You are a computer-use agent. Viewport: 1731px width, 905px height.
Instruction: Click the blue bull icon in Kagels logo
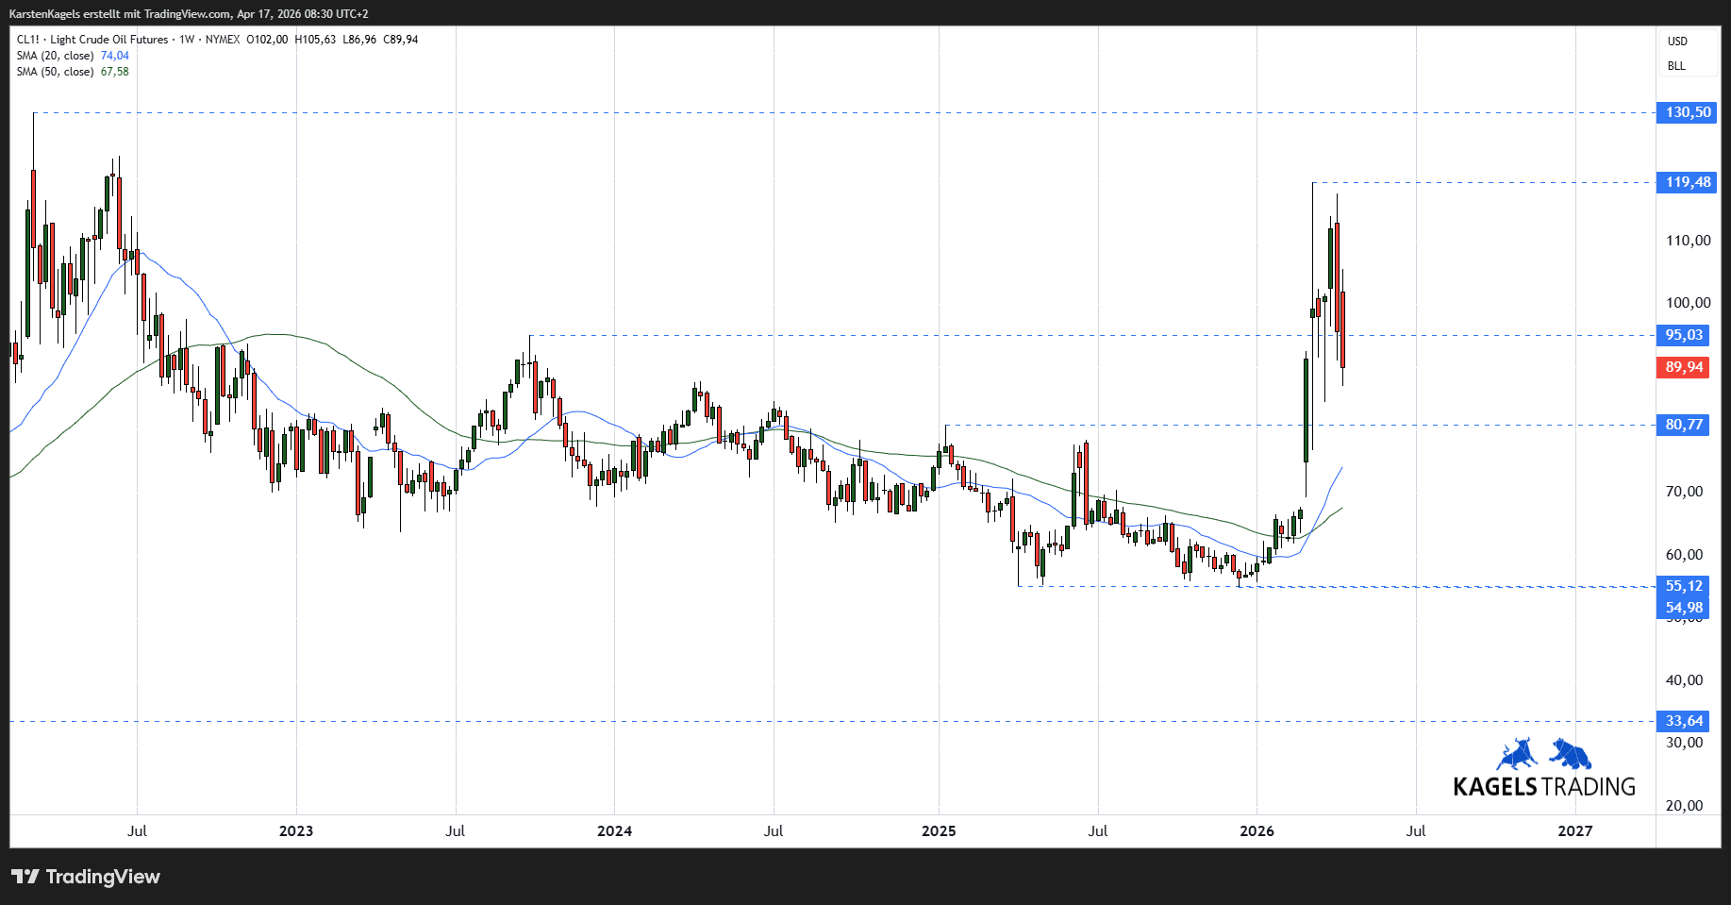(x=1517, y=755)
